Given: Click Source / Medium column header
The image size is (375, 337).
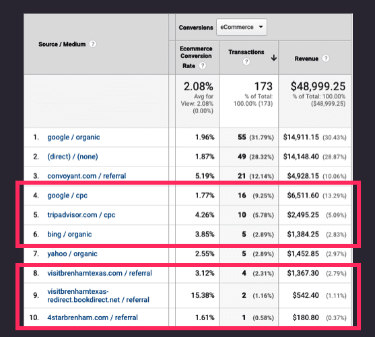Looking at the screenshot, I should 62,44.
